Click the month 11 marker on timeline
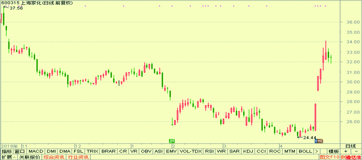 pyautogui.click(x=25, y=146)
